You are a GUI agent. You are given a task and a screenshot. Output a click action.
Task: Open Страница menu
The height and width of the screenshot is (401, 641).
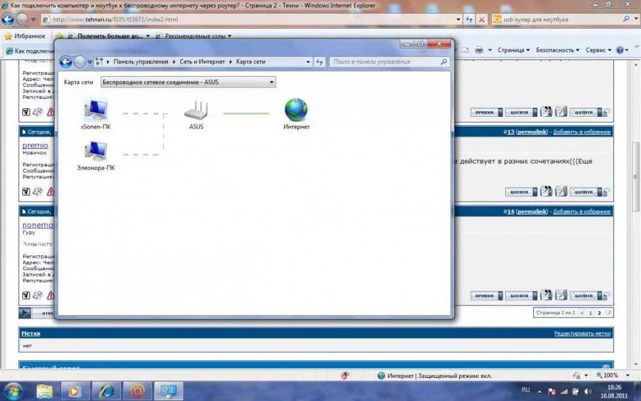(513, 50)
